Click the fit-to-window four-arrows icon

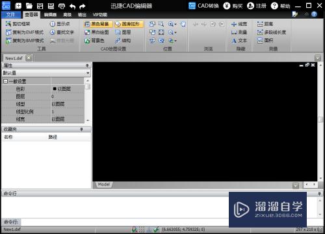(161, 32)
